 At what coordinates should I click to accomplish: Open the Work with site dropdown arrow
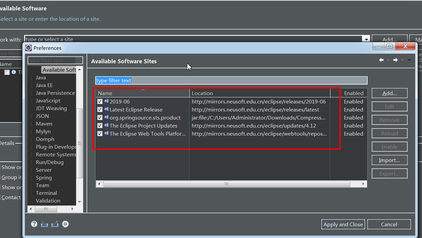(x=366, y=39)
